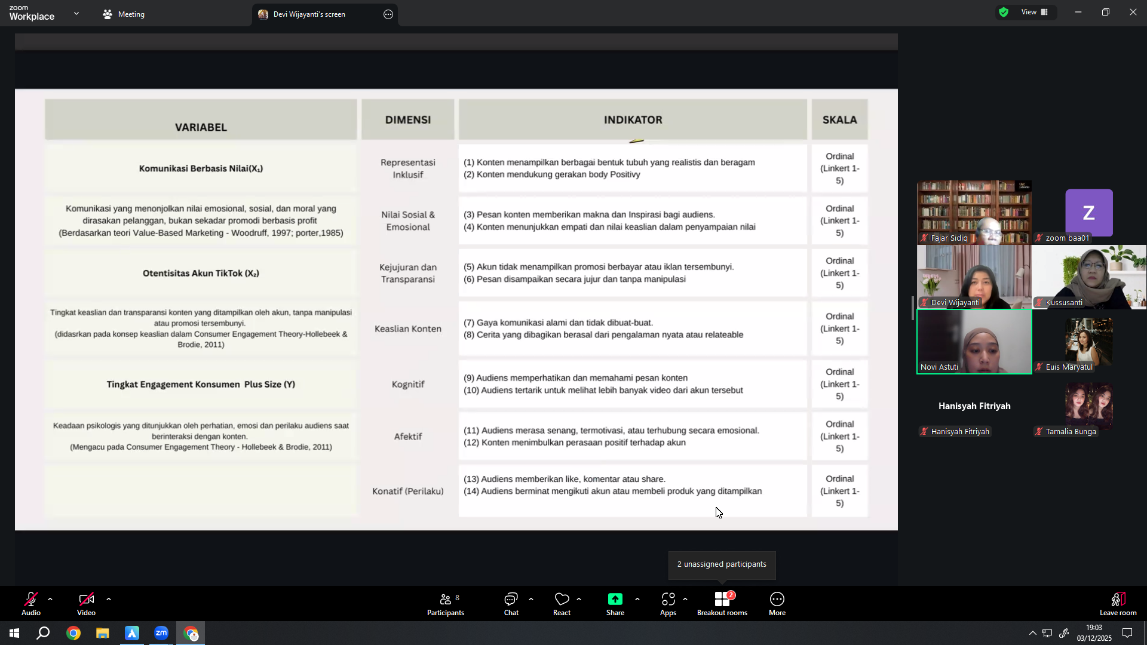Select Euis Maryatul participant tile
Image resolution: width=1147 pixels, height=645 pixels.
point(1088,341)
